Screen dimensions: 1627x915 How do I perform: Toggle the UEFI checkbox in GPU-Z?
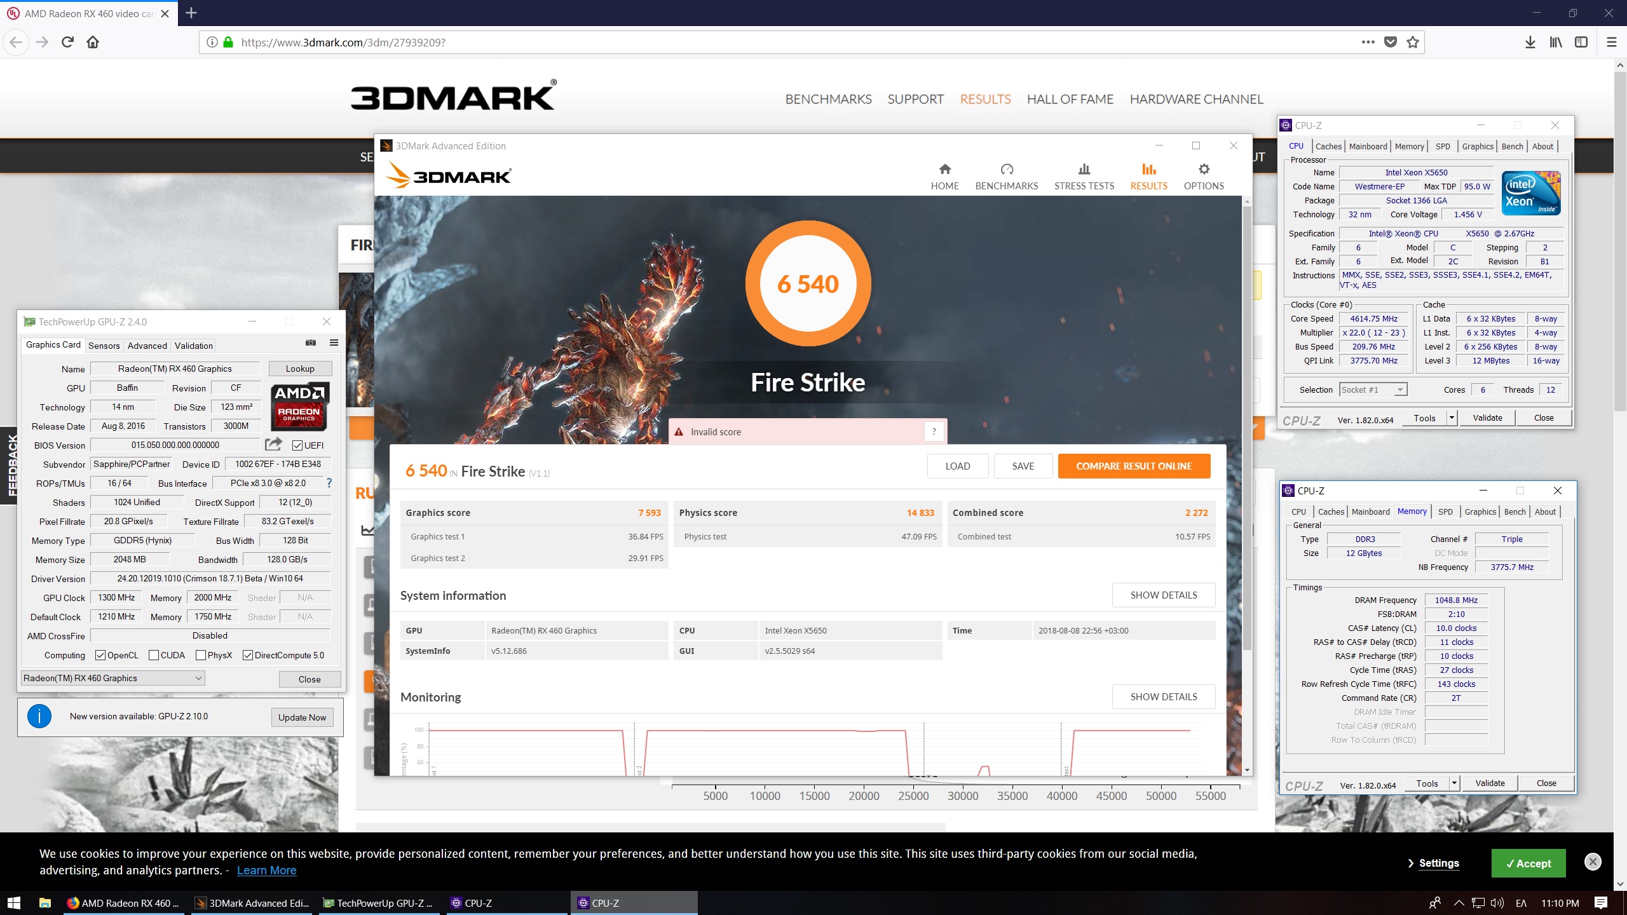click(297, 445)
